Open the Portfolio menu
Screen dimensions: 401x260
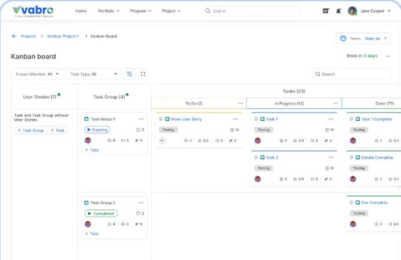point(108,11)
